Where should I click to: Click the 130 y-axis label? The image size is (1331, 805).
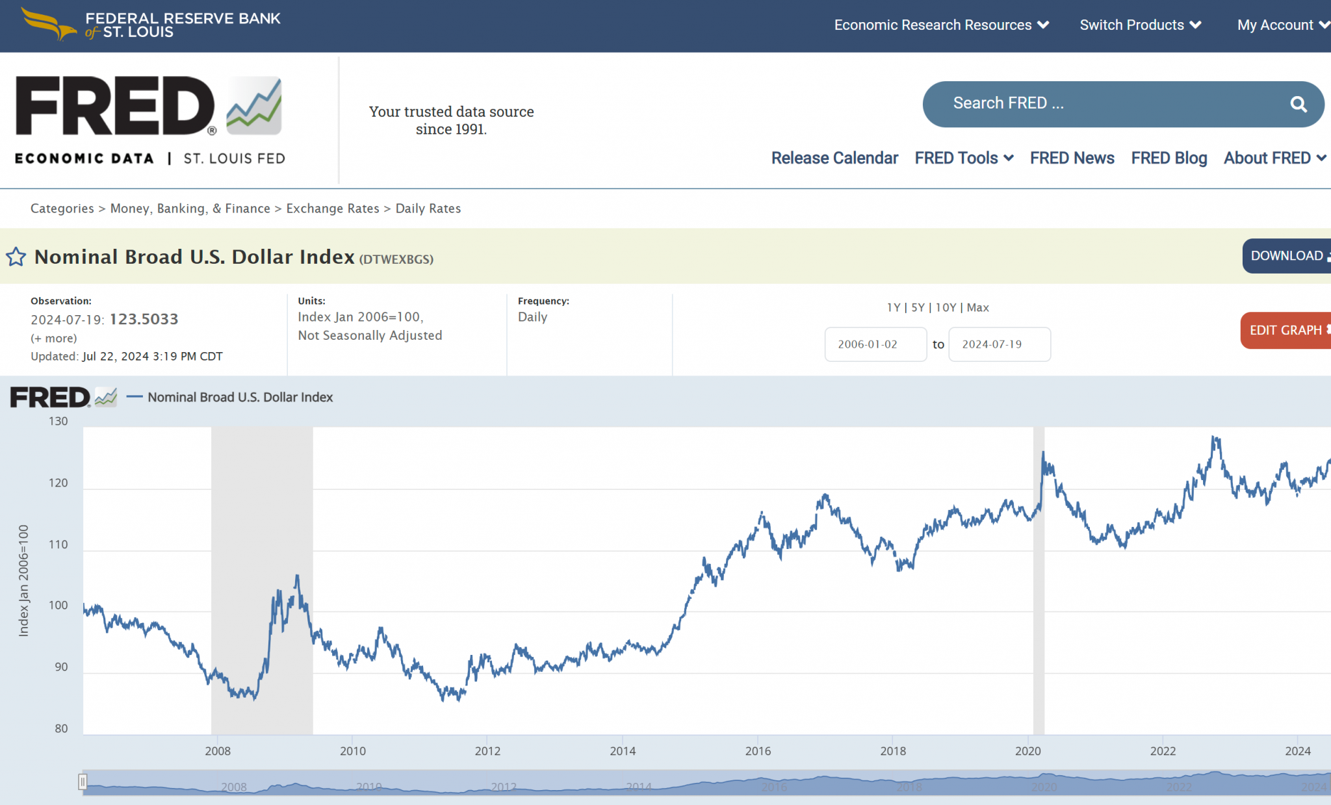(58, 421)
